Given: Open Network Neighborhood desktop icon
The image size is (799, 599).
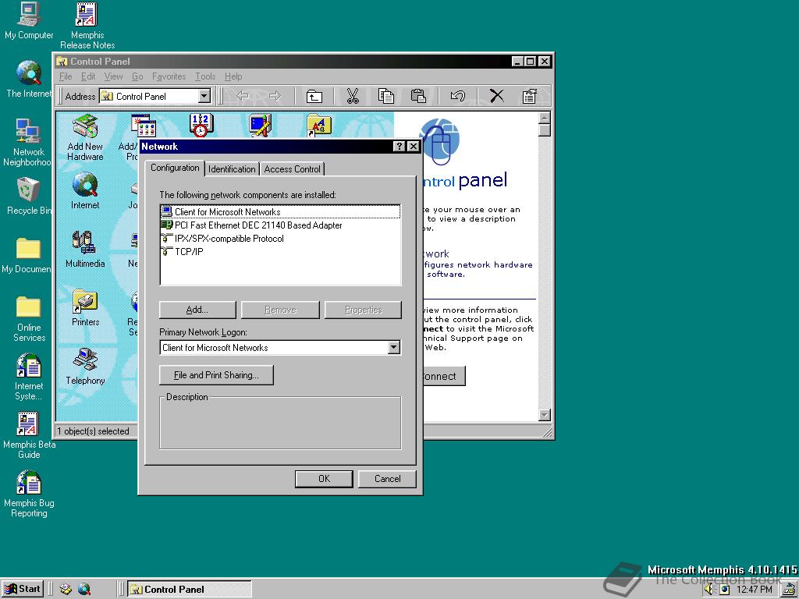Looking at the screenshot, I should pos(27,143).
